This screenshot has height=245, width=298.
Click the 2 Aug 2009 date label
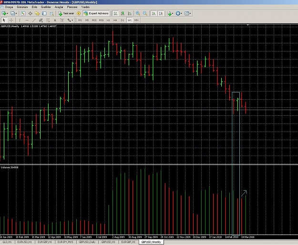118,237
